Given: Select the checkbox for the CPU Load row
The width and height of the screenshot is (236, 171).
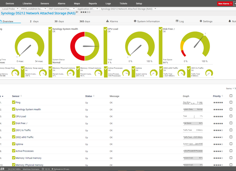Looking at the screenshot, I should [231, 116].
